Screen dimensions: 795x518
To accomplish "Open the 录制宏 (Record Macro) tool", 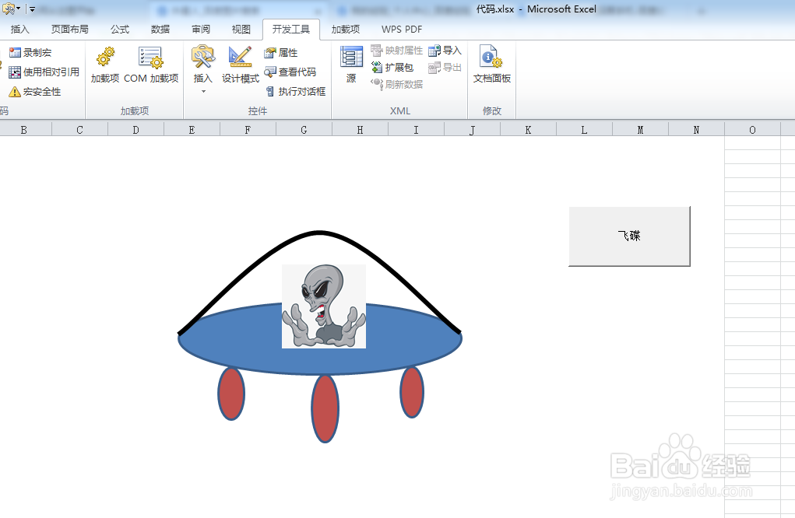I will (x=32, y=54).
